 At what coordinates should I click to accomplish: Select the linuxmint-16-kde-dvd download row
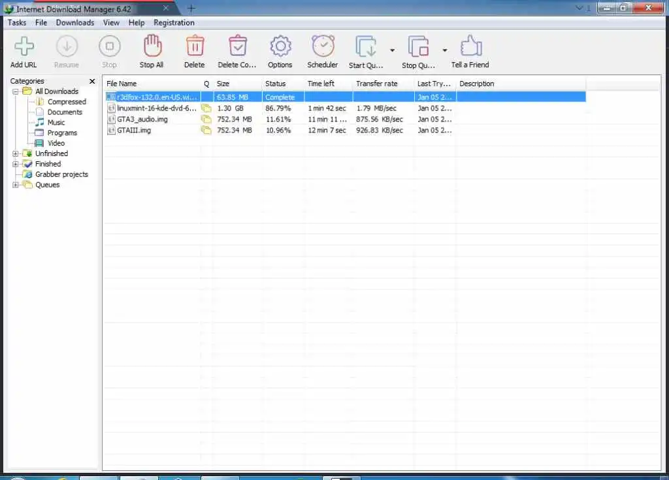346,108
